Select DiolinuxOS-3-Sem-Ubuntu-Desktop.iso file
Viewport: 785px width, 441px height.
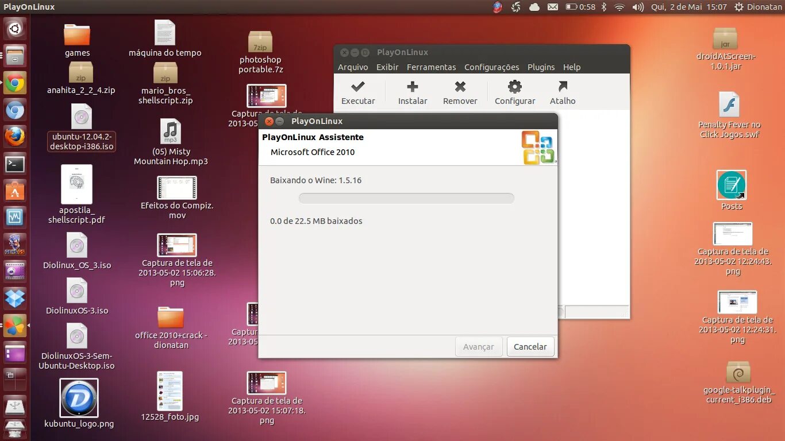point(76,347)
